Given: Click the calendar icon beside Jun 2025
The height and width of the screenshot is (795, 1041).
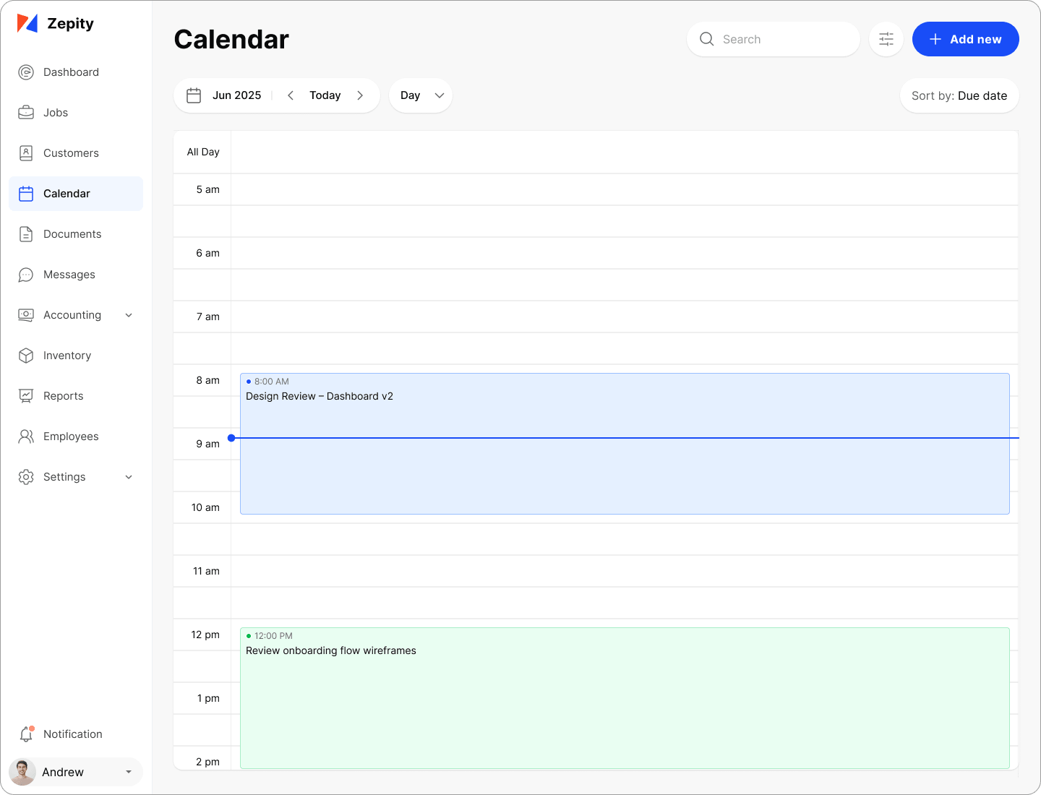Looking at the screenshot, I should coord(194,95).
